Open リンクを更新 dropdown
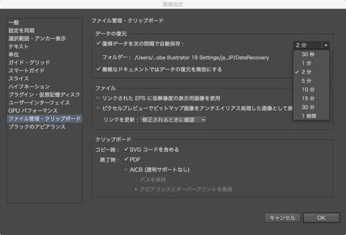The image size is (346, 235). point(174,120)
